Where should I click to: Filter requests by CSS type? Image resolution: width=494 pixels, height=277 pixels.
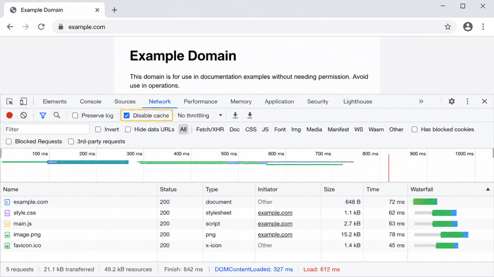pyautogui.click(x=251, y=130)
